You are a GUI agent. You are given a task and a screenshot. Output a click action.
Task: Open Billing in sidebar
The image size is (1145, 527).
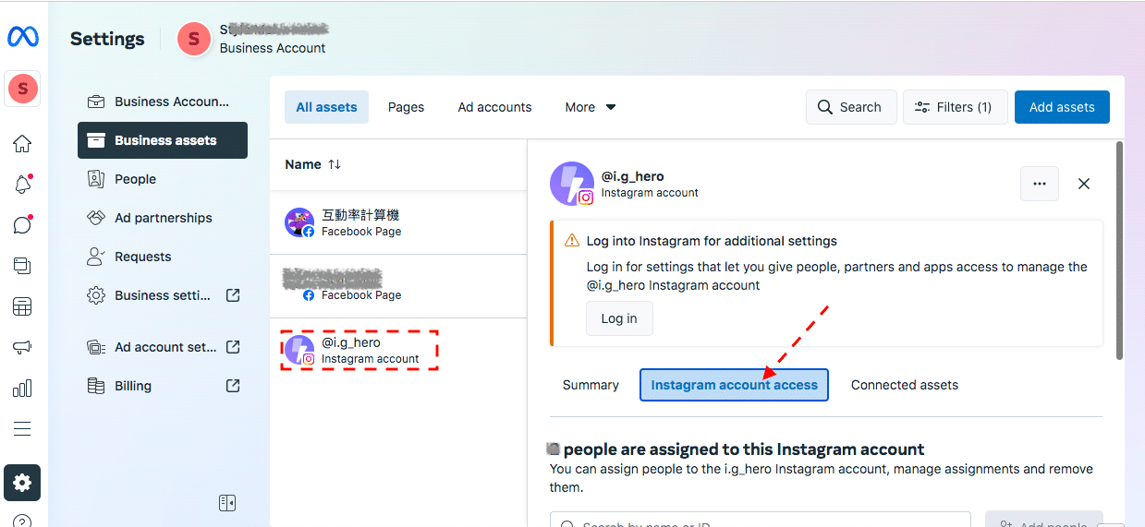163,386
